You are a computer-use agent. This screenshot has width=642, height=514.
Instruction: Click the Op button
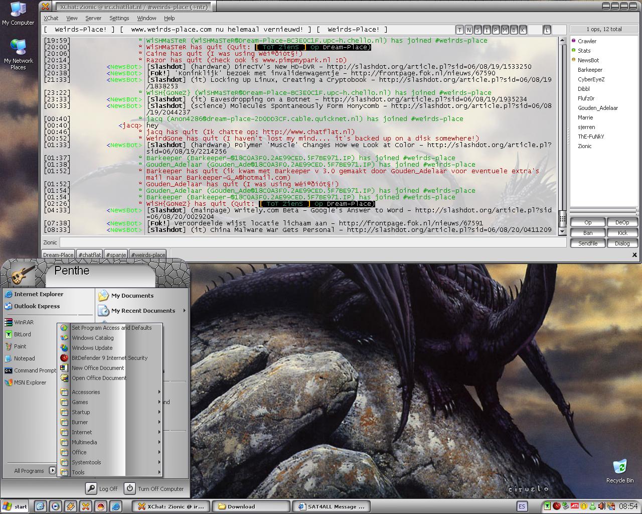(588, 222)
